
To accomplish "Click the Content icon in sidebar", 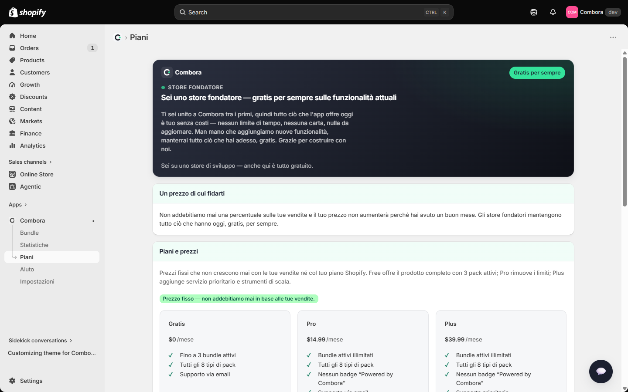I will 12,109.
